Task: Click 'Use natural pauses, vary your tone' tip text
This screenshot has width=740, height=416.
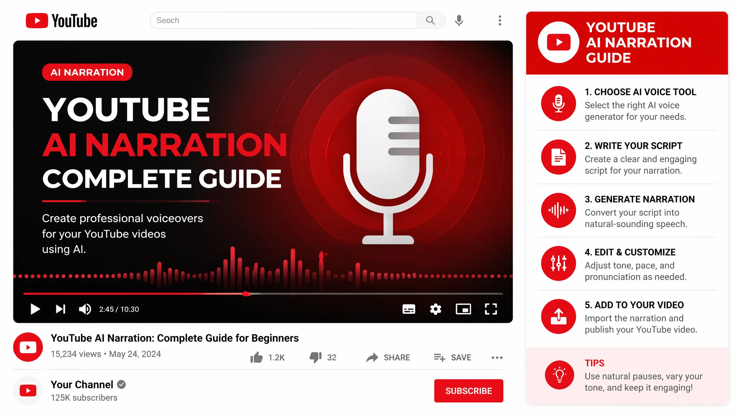Action: tap(644, 382)
